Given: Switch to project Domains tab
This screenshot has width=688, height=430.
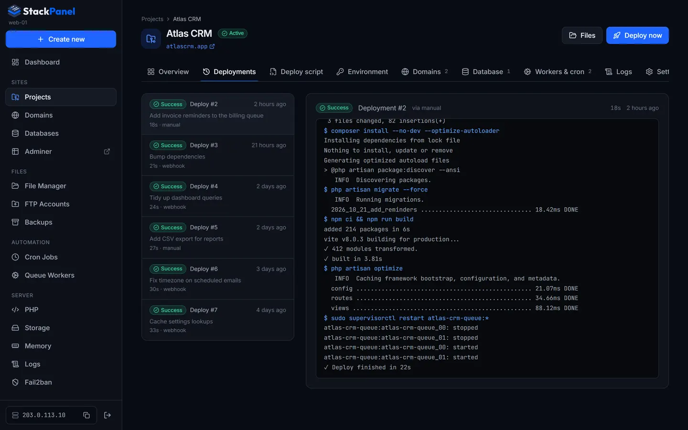Looking at the screenshot, I should point(425,72).
